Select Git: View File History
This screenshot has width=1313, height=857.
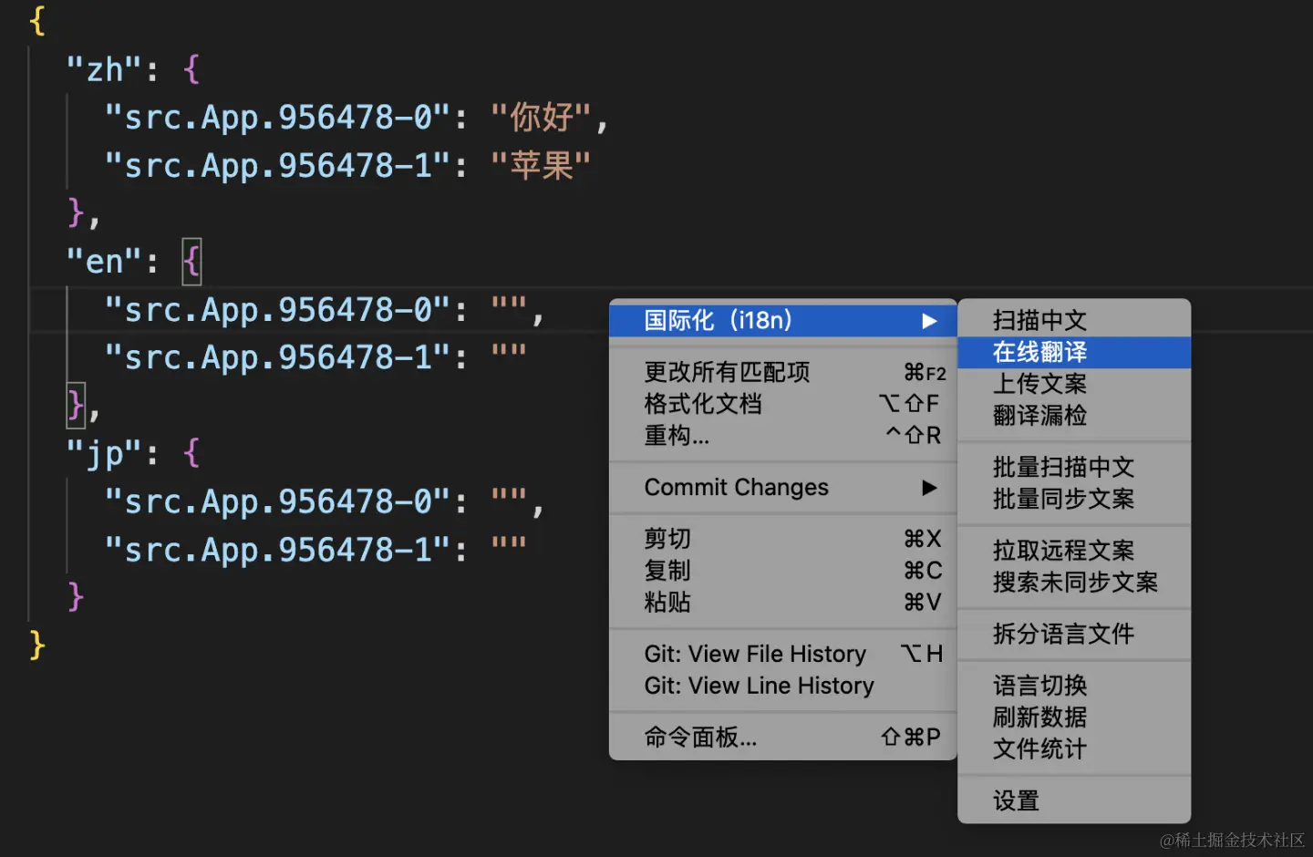(x=782, y=655)
